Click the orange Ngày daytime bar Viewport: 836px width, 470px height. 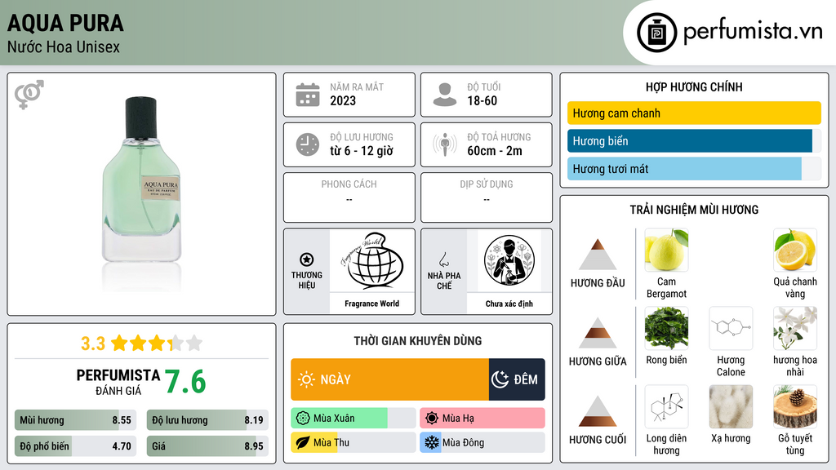389,379
